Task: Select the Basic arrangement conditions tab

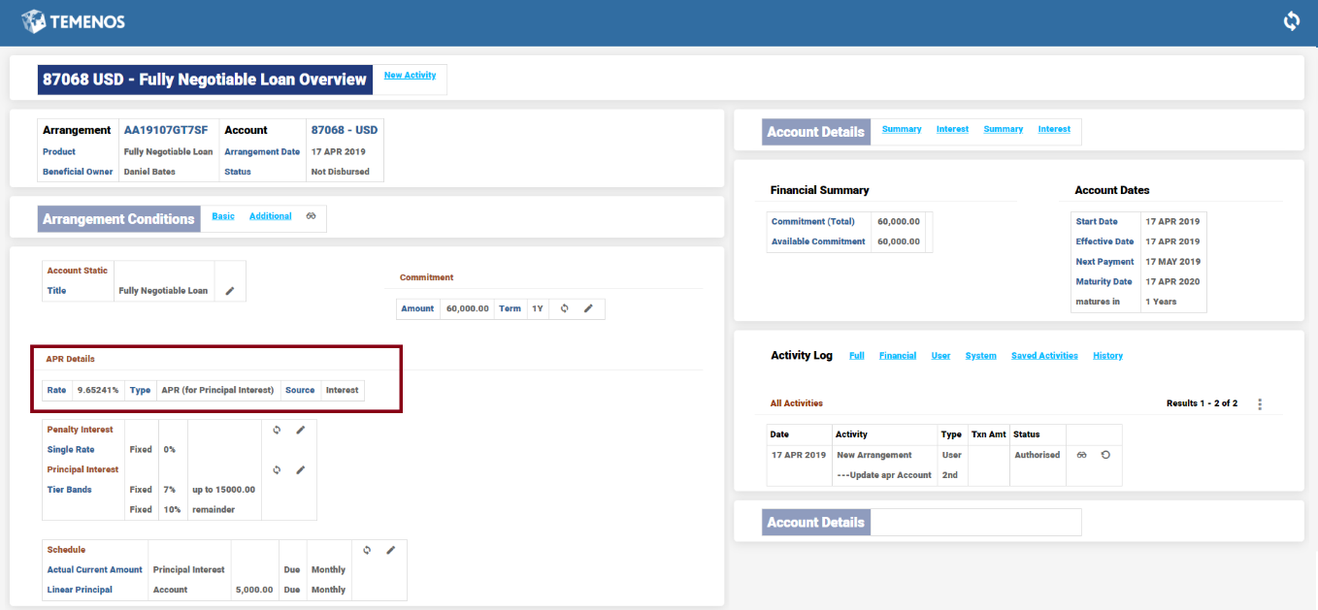Action: (223, 216)
